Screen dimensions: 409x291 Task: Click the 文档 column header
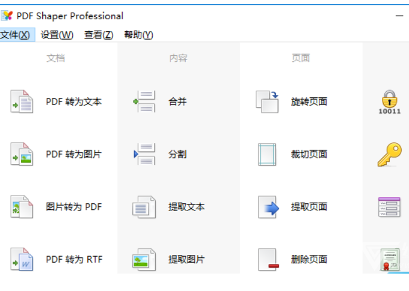(55, 58)
